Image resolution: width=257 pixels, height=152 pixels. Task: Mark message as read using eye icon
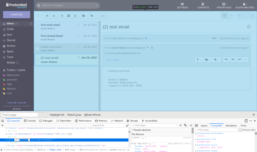point(47,16)
